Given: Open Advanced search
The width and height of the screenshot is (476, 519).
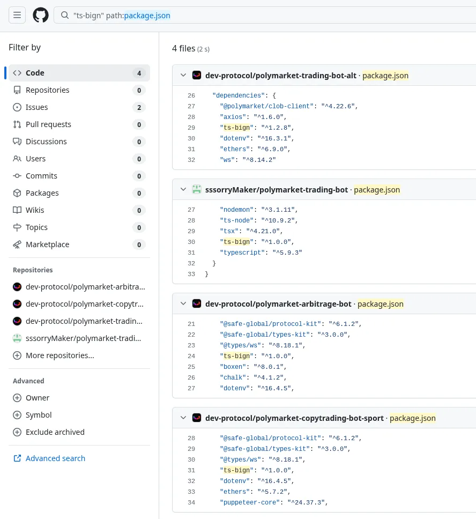Looking at the screenshot, I should (55, 458).
